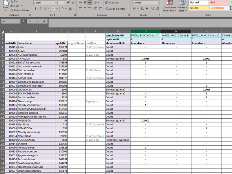The width and height of the screenshot is (232, 174).
Task: Click the Name Box showing H41
Action: pos(12,21)
